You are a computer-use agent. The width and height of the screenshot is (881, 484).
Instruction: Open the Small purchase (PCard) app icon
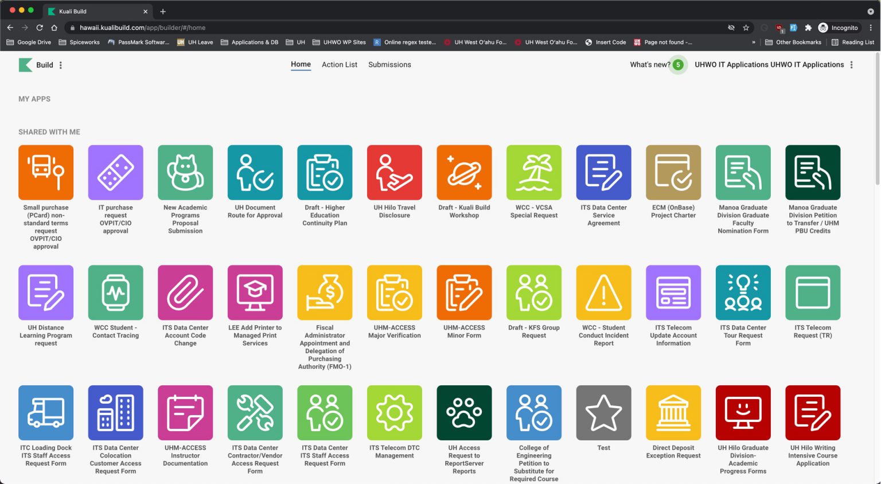pyautogui.click(x=46, y=172)
